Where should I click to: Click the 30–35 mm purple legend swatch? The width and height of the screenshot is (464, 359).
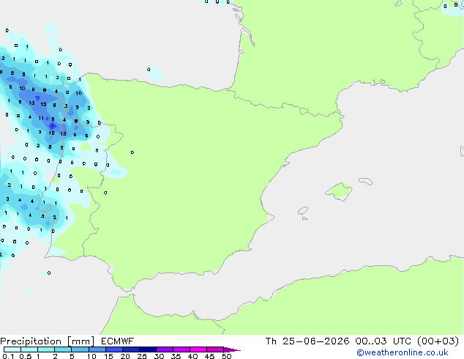(x=164, y=349)
